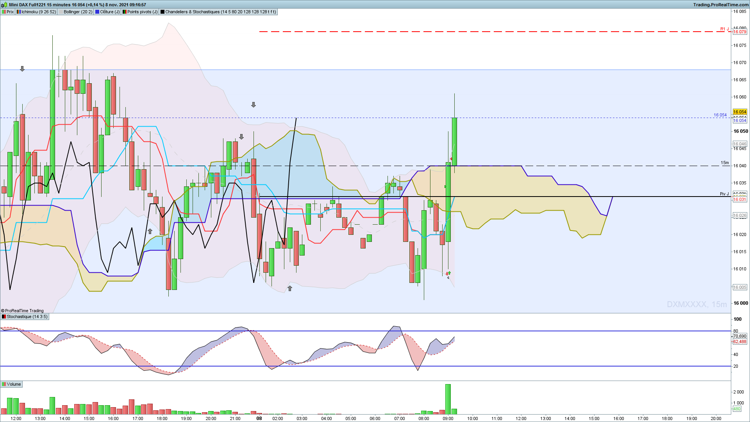The image size is (750, 422).
Task: Click the 70,690 stochastic value tag
Action: (x=740, y=336)
